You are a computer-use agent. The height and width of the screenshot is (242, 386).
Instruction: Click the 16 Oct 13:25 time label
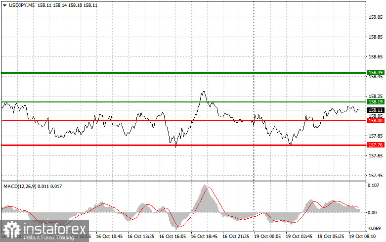141,237
